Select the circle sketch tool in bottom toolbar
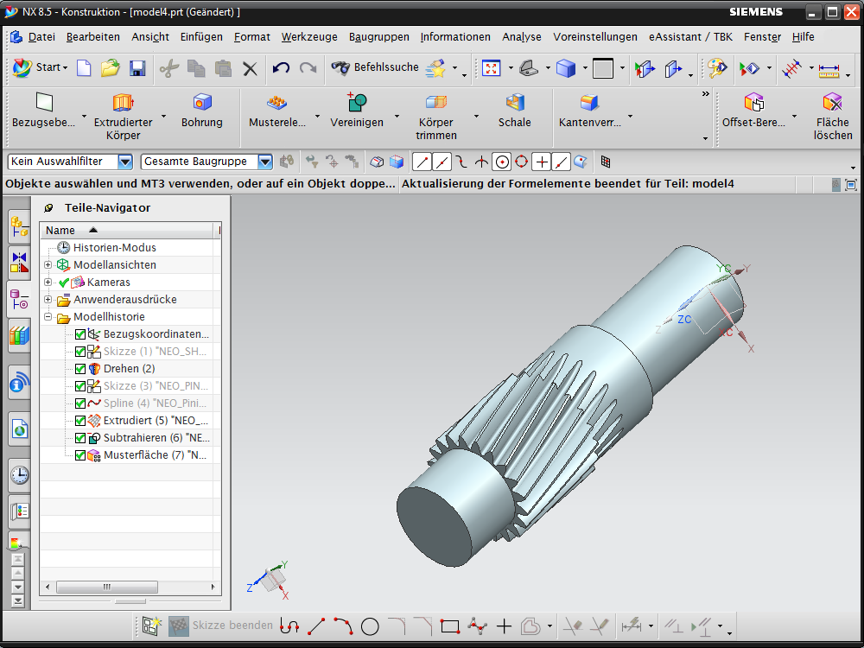 click(x=370, y=626)
